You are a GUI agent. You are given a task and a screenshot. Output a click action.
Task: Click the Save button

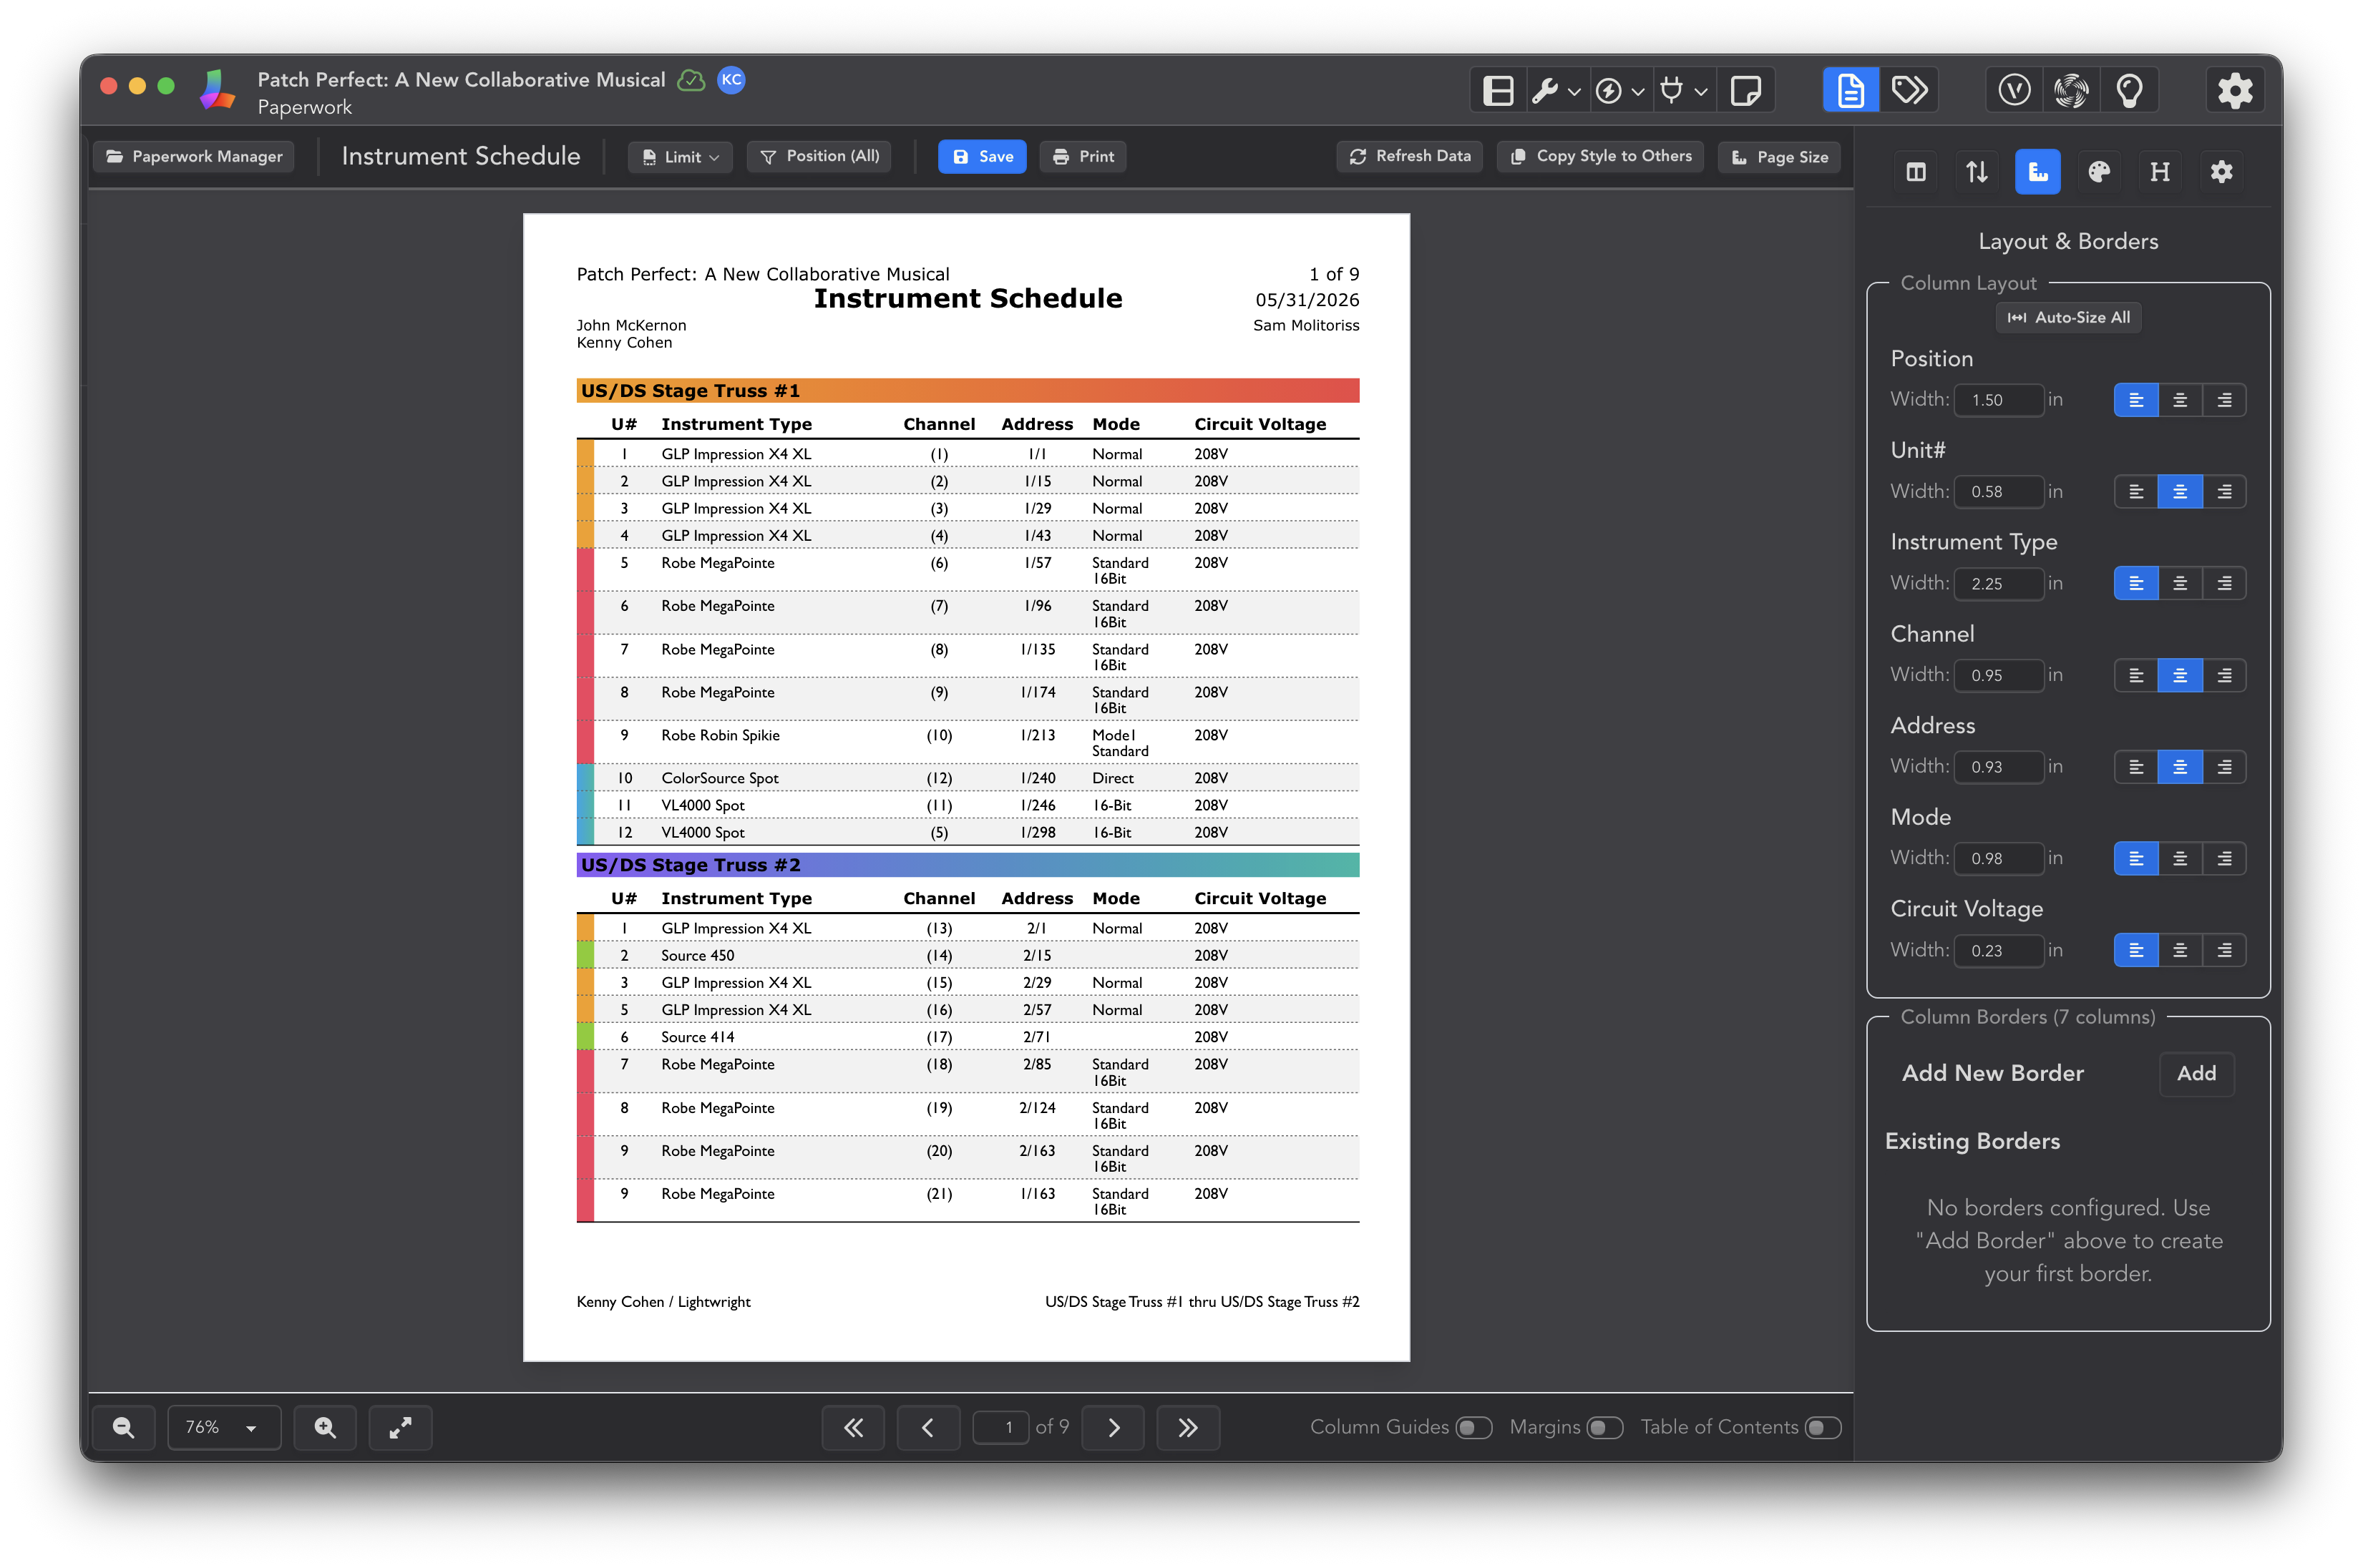[x=981, y=157]
